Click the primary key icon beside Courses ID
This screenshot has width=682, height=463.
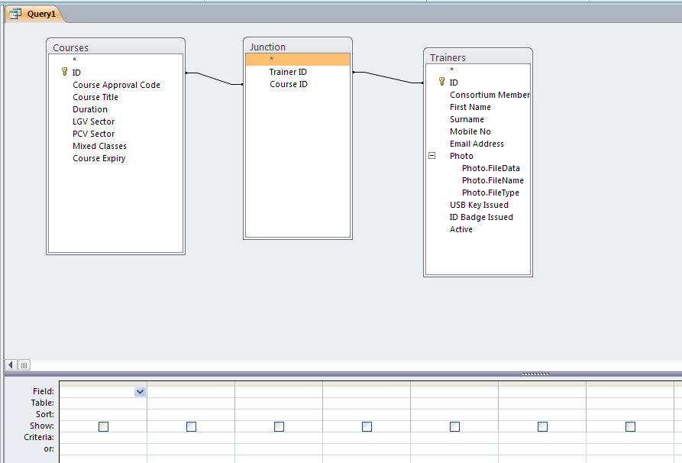coord(64,72)
